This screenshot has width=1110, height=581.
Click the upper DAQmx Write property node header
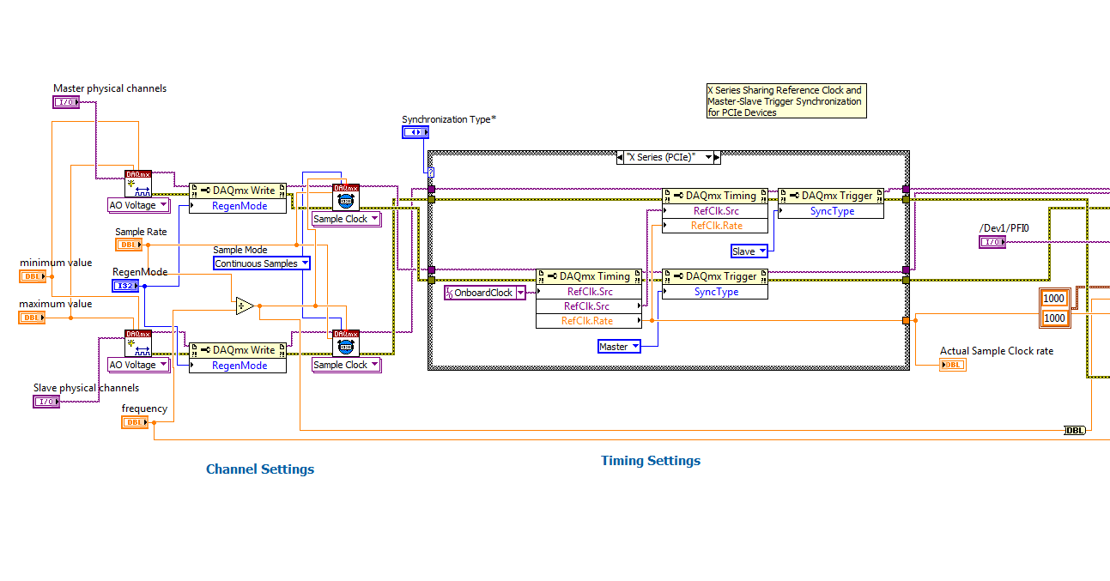(238, 190)
